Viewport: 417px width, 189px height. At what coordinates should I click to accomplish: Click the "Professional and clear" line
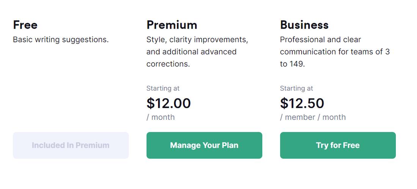[x=320, y=40]
